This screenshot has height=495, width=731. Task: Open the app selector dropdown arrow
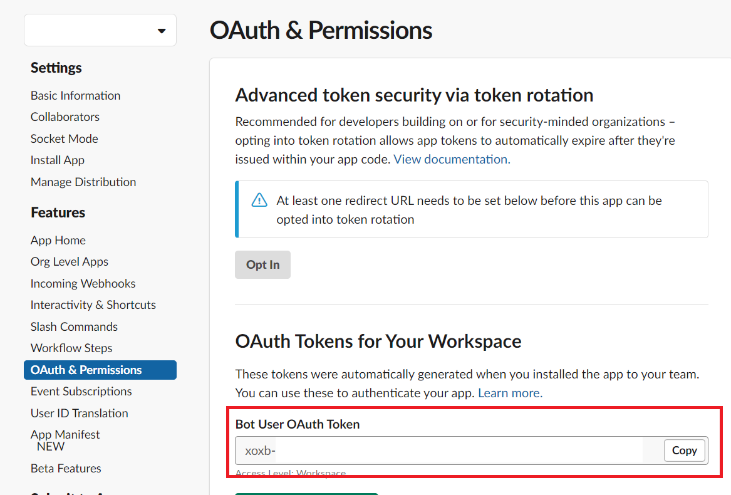click(x=162, y=31)
